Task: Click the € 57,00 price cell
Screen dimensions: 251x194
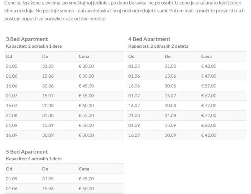Action: (209, 86)
